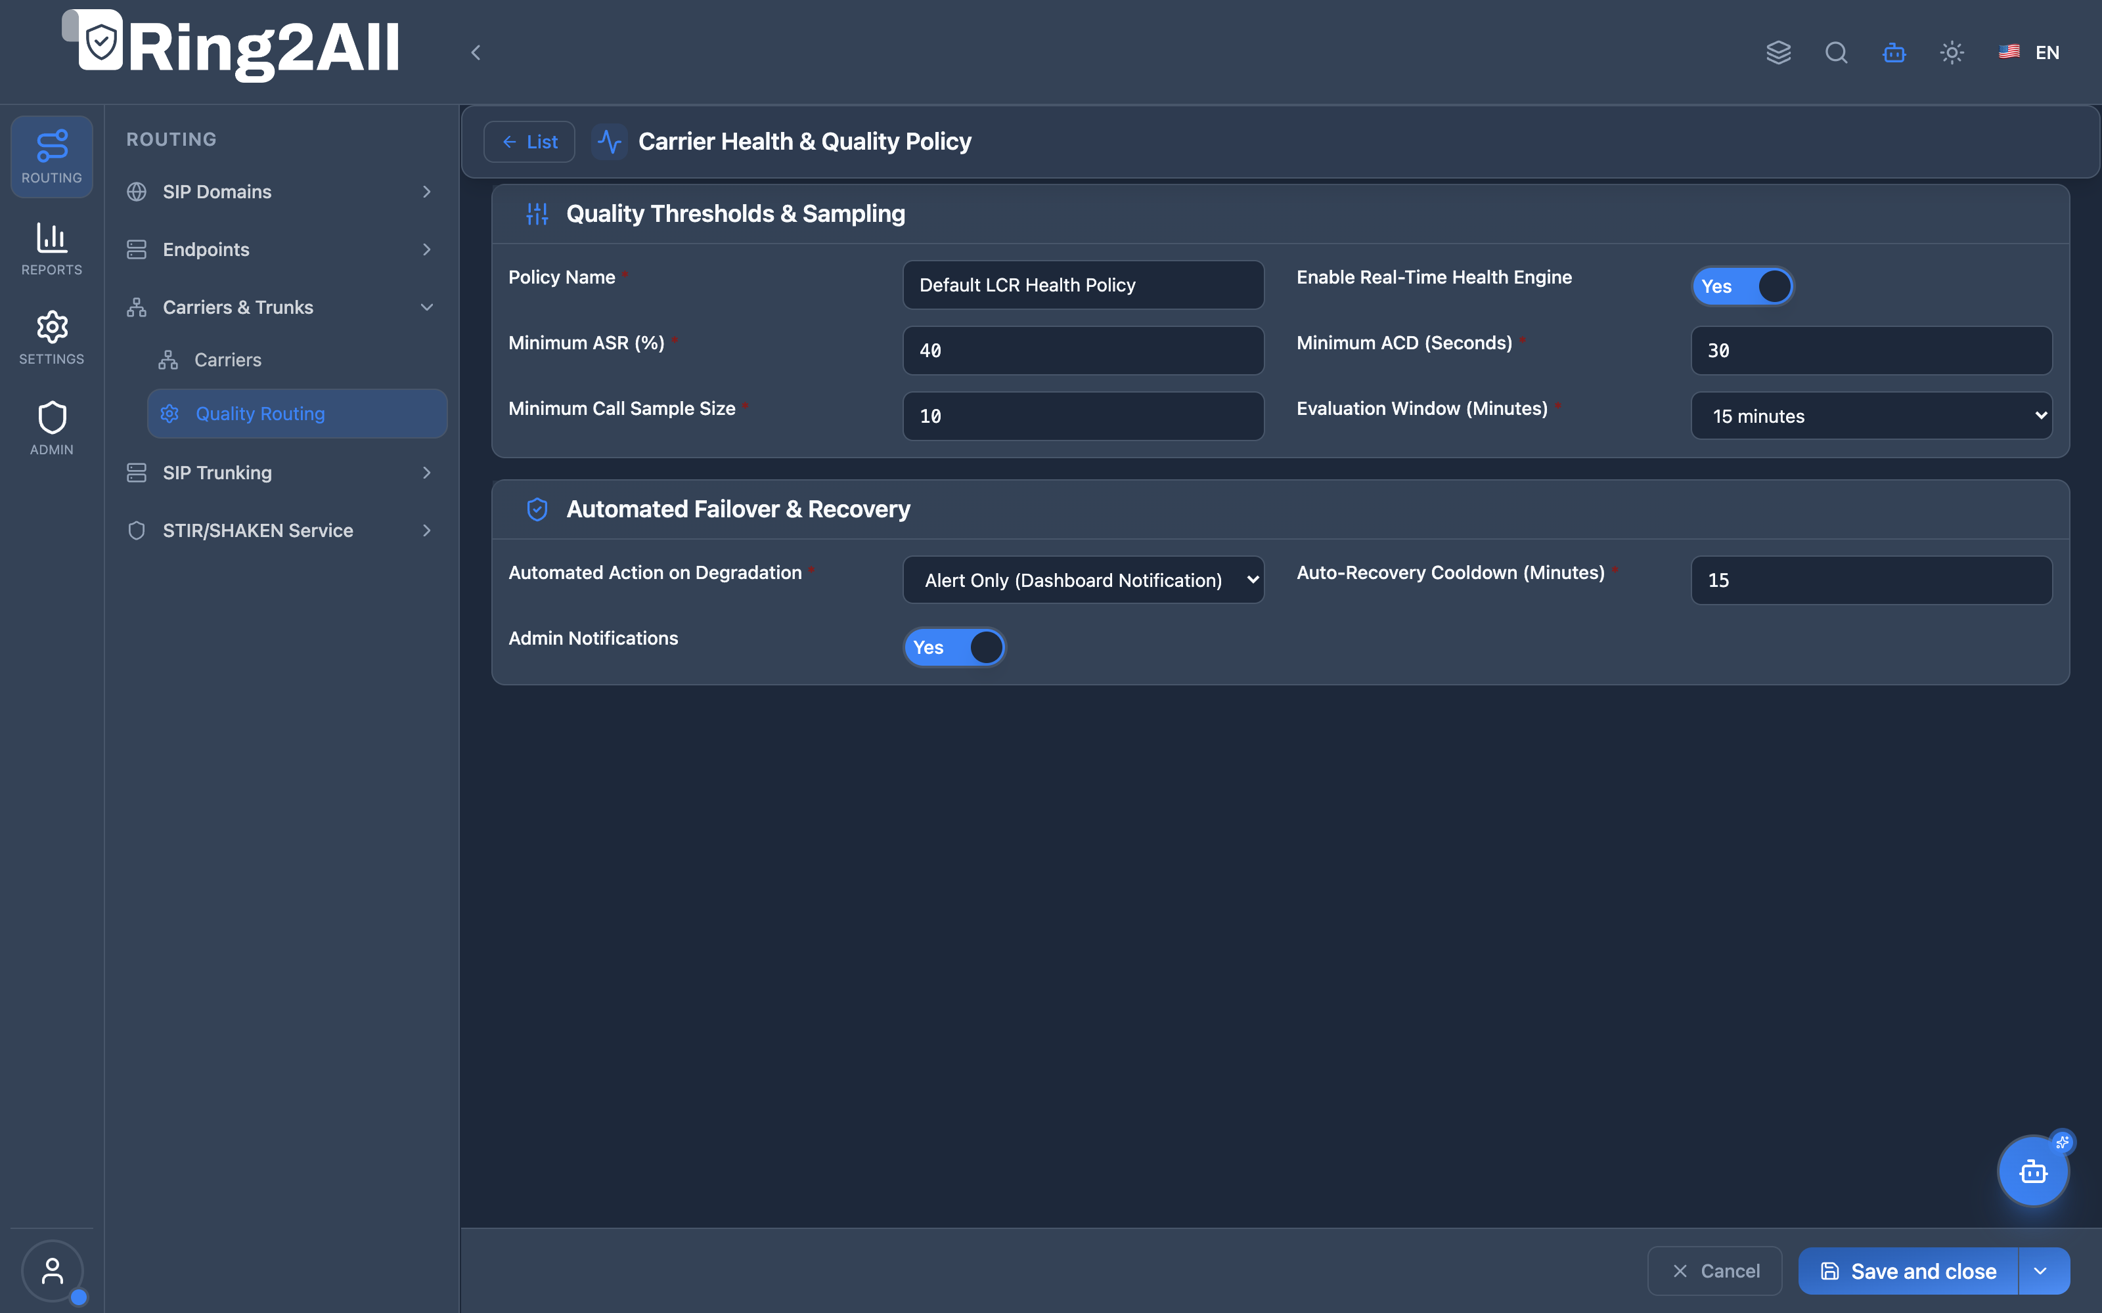Click the user profile avatar icon
The width and height of the screenshot is (2102, 1313).
click(52, 1270)
